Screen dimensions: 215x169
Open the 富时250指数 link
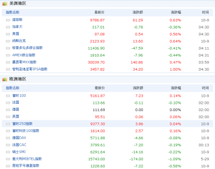pos(23,124)
